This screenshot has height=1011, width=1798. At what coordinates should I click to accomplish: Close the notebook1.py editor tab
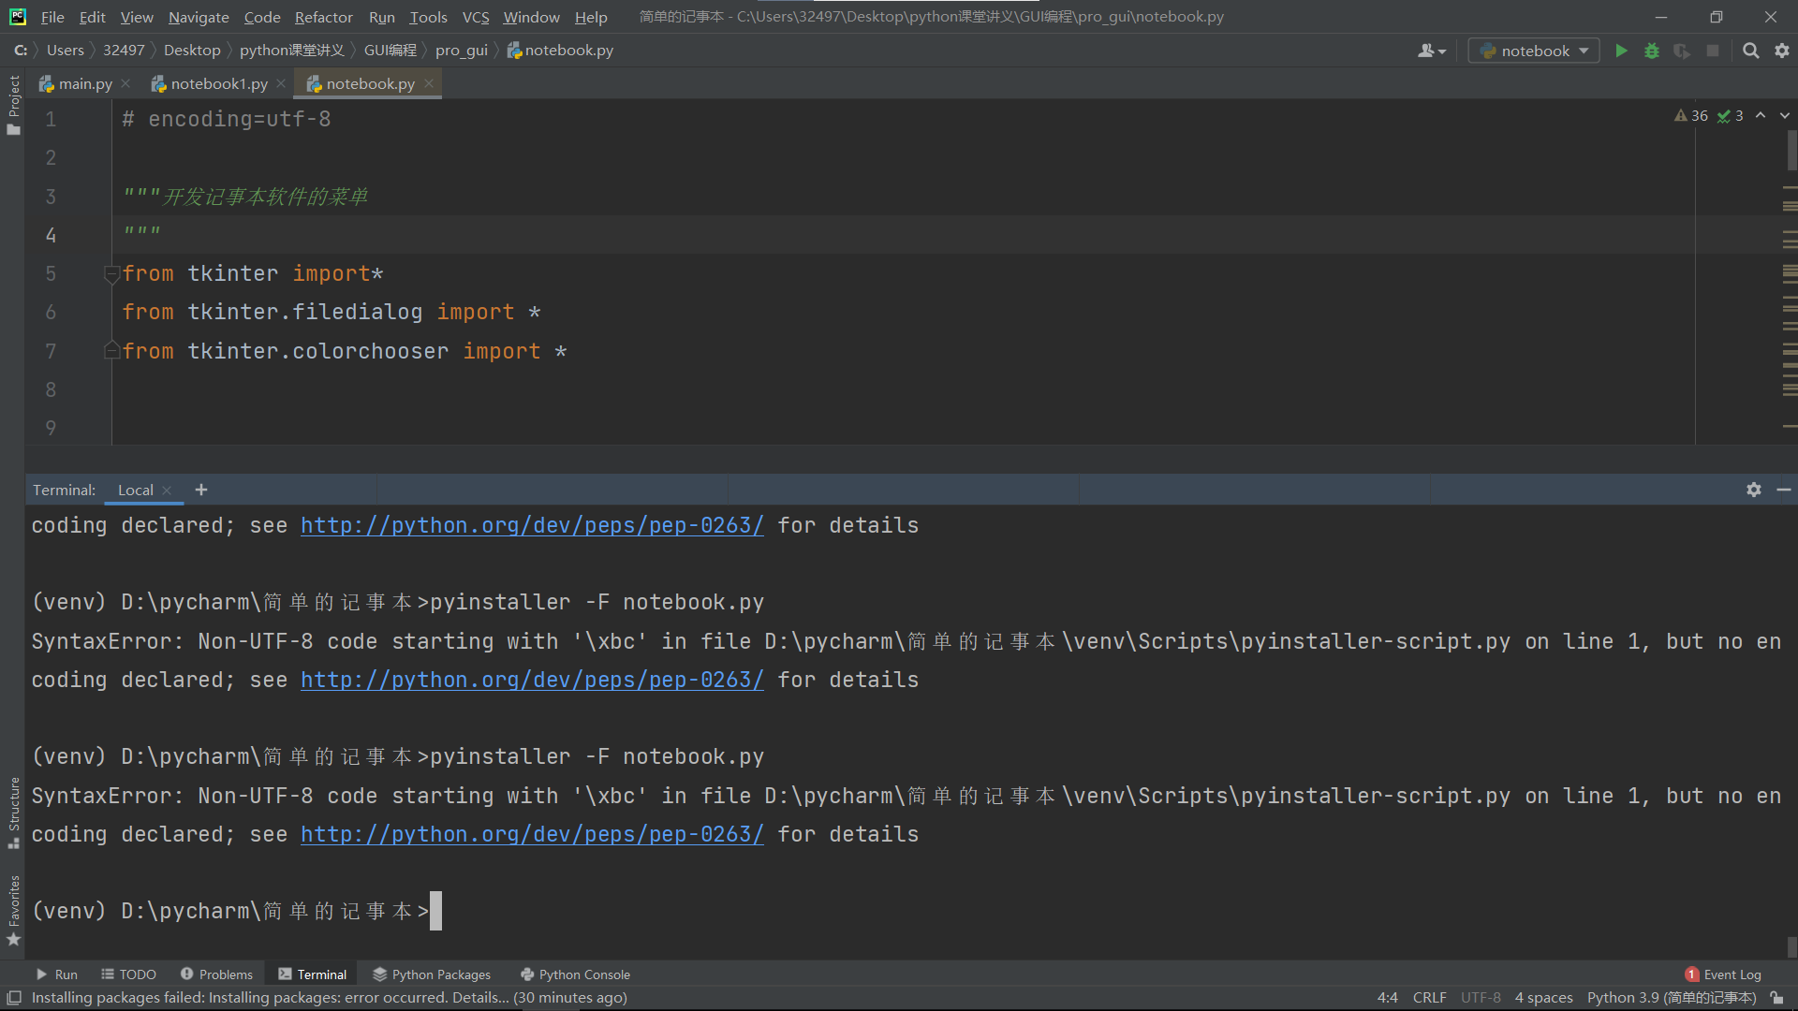click(281, 83)
